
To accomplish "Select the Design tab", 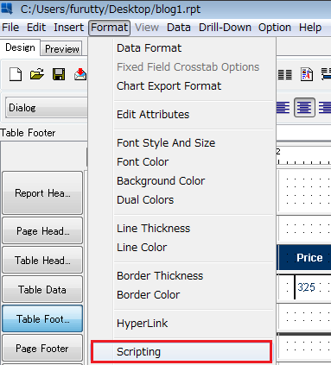I will pyautogui.click(x=20, y=47).
